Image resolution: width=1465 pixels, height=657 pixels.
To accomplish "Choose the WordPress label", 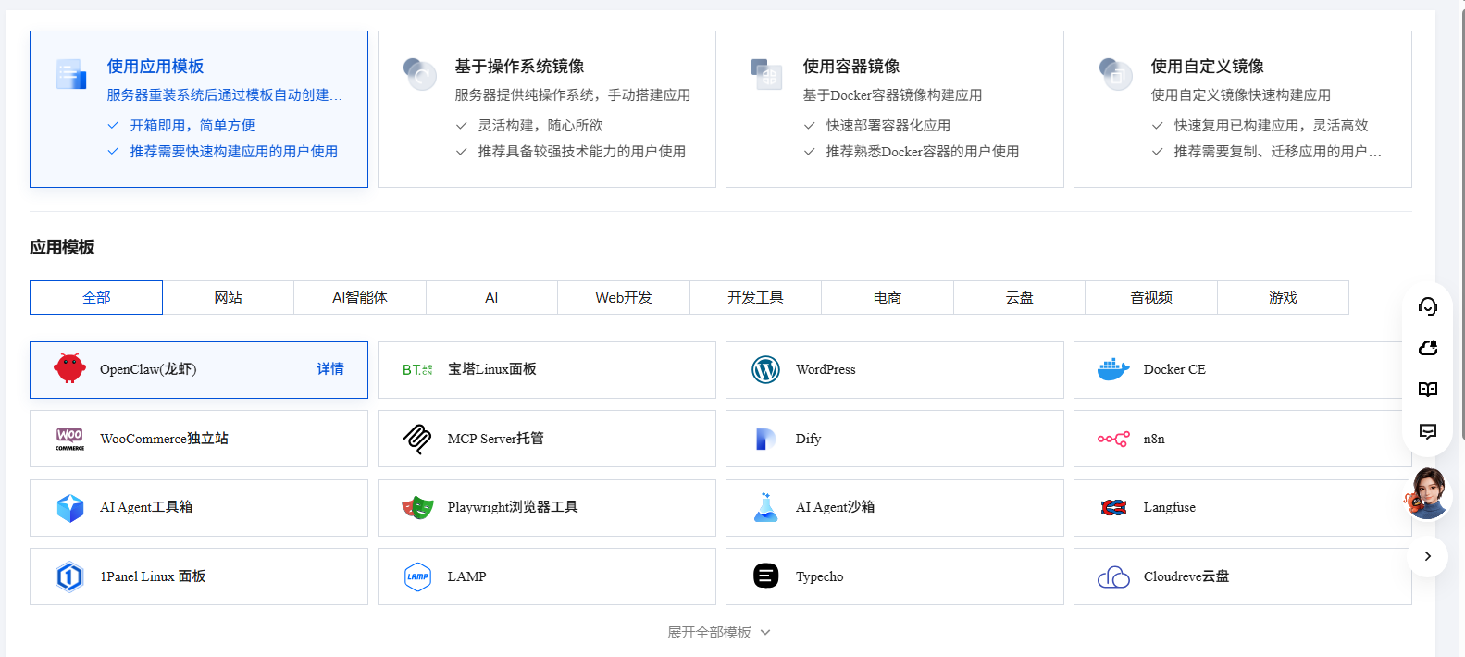I will coord(826,369).
